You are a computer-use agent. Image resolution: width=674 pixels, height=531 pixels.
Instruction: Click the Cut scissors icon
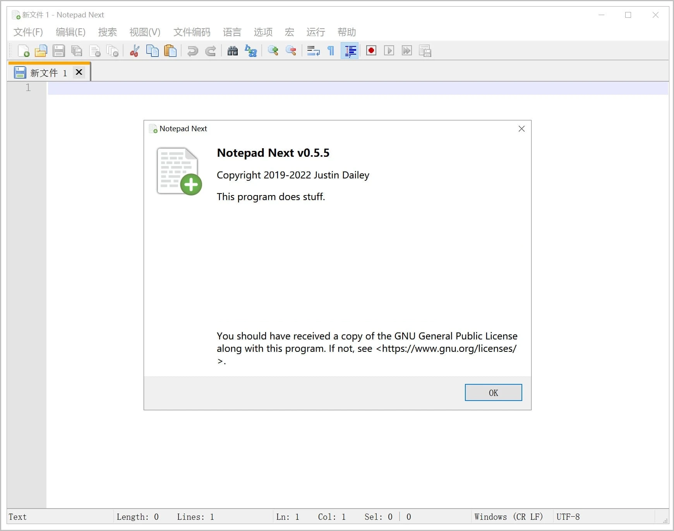pyautogui.click(x=134, y=51)
